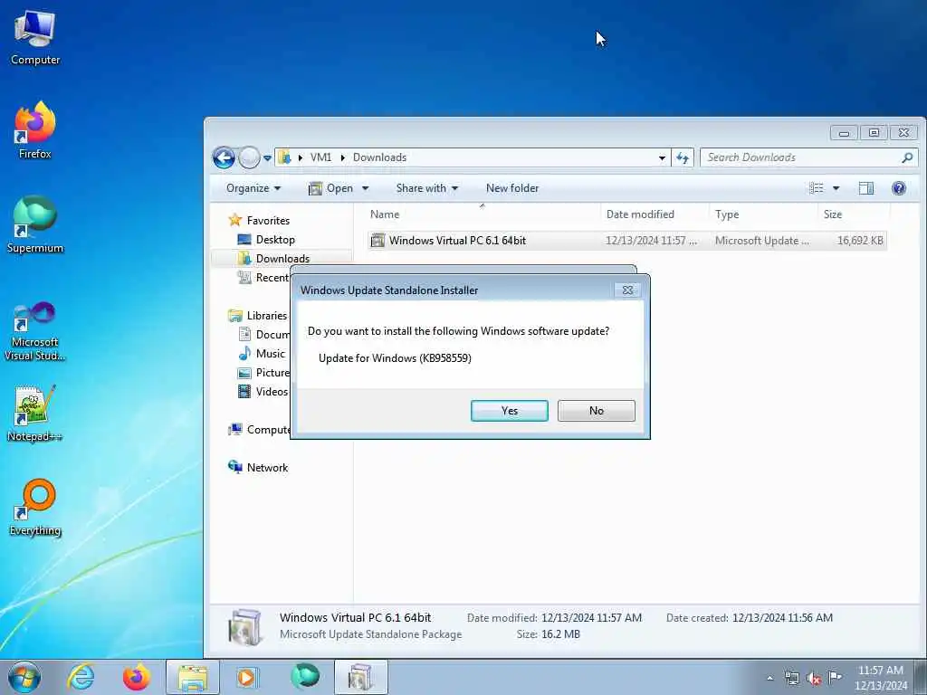Open Supermium from the taskbar
This screenshot has height=695, width=927.
pos(305,676)
